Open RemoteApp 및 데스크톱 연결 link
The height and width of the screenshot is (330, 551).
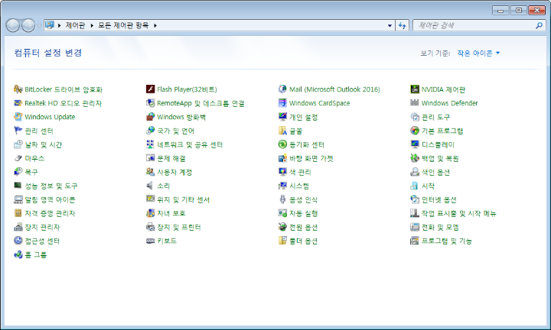pos(201,103)
